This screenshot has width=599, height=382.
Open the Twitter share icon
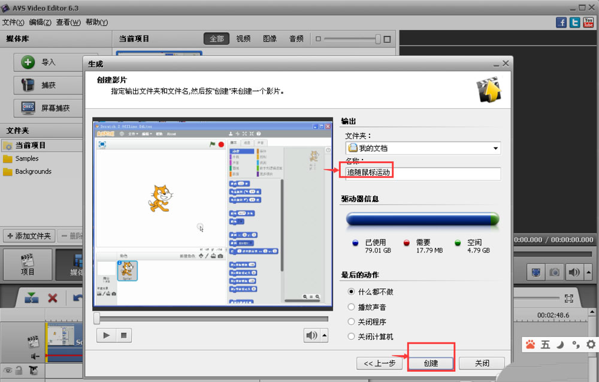click(574, 22)
